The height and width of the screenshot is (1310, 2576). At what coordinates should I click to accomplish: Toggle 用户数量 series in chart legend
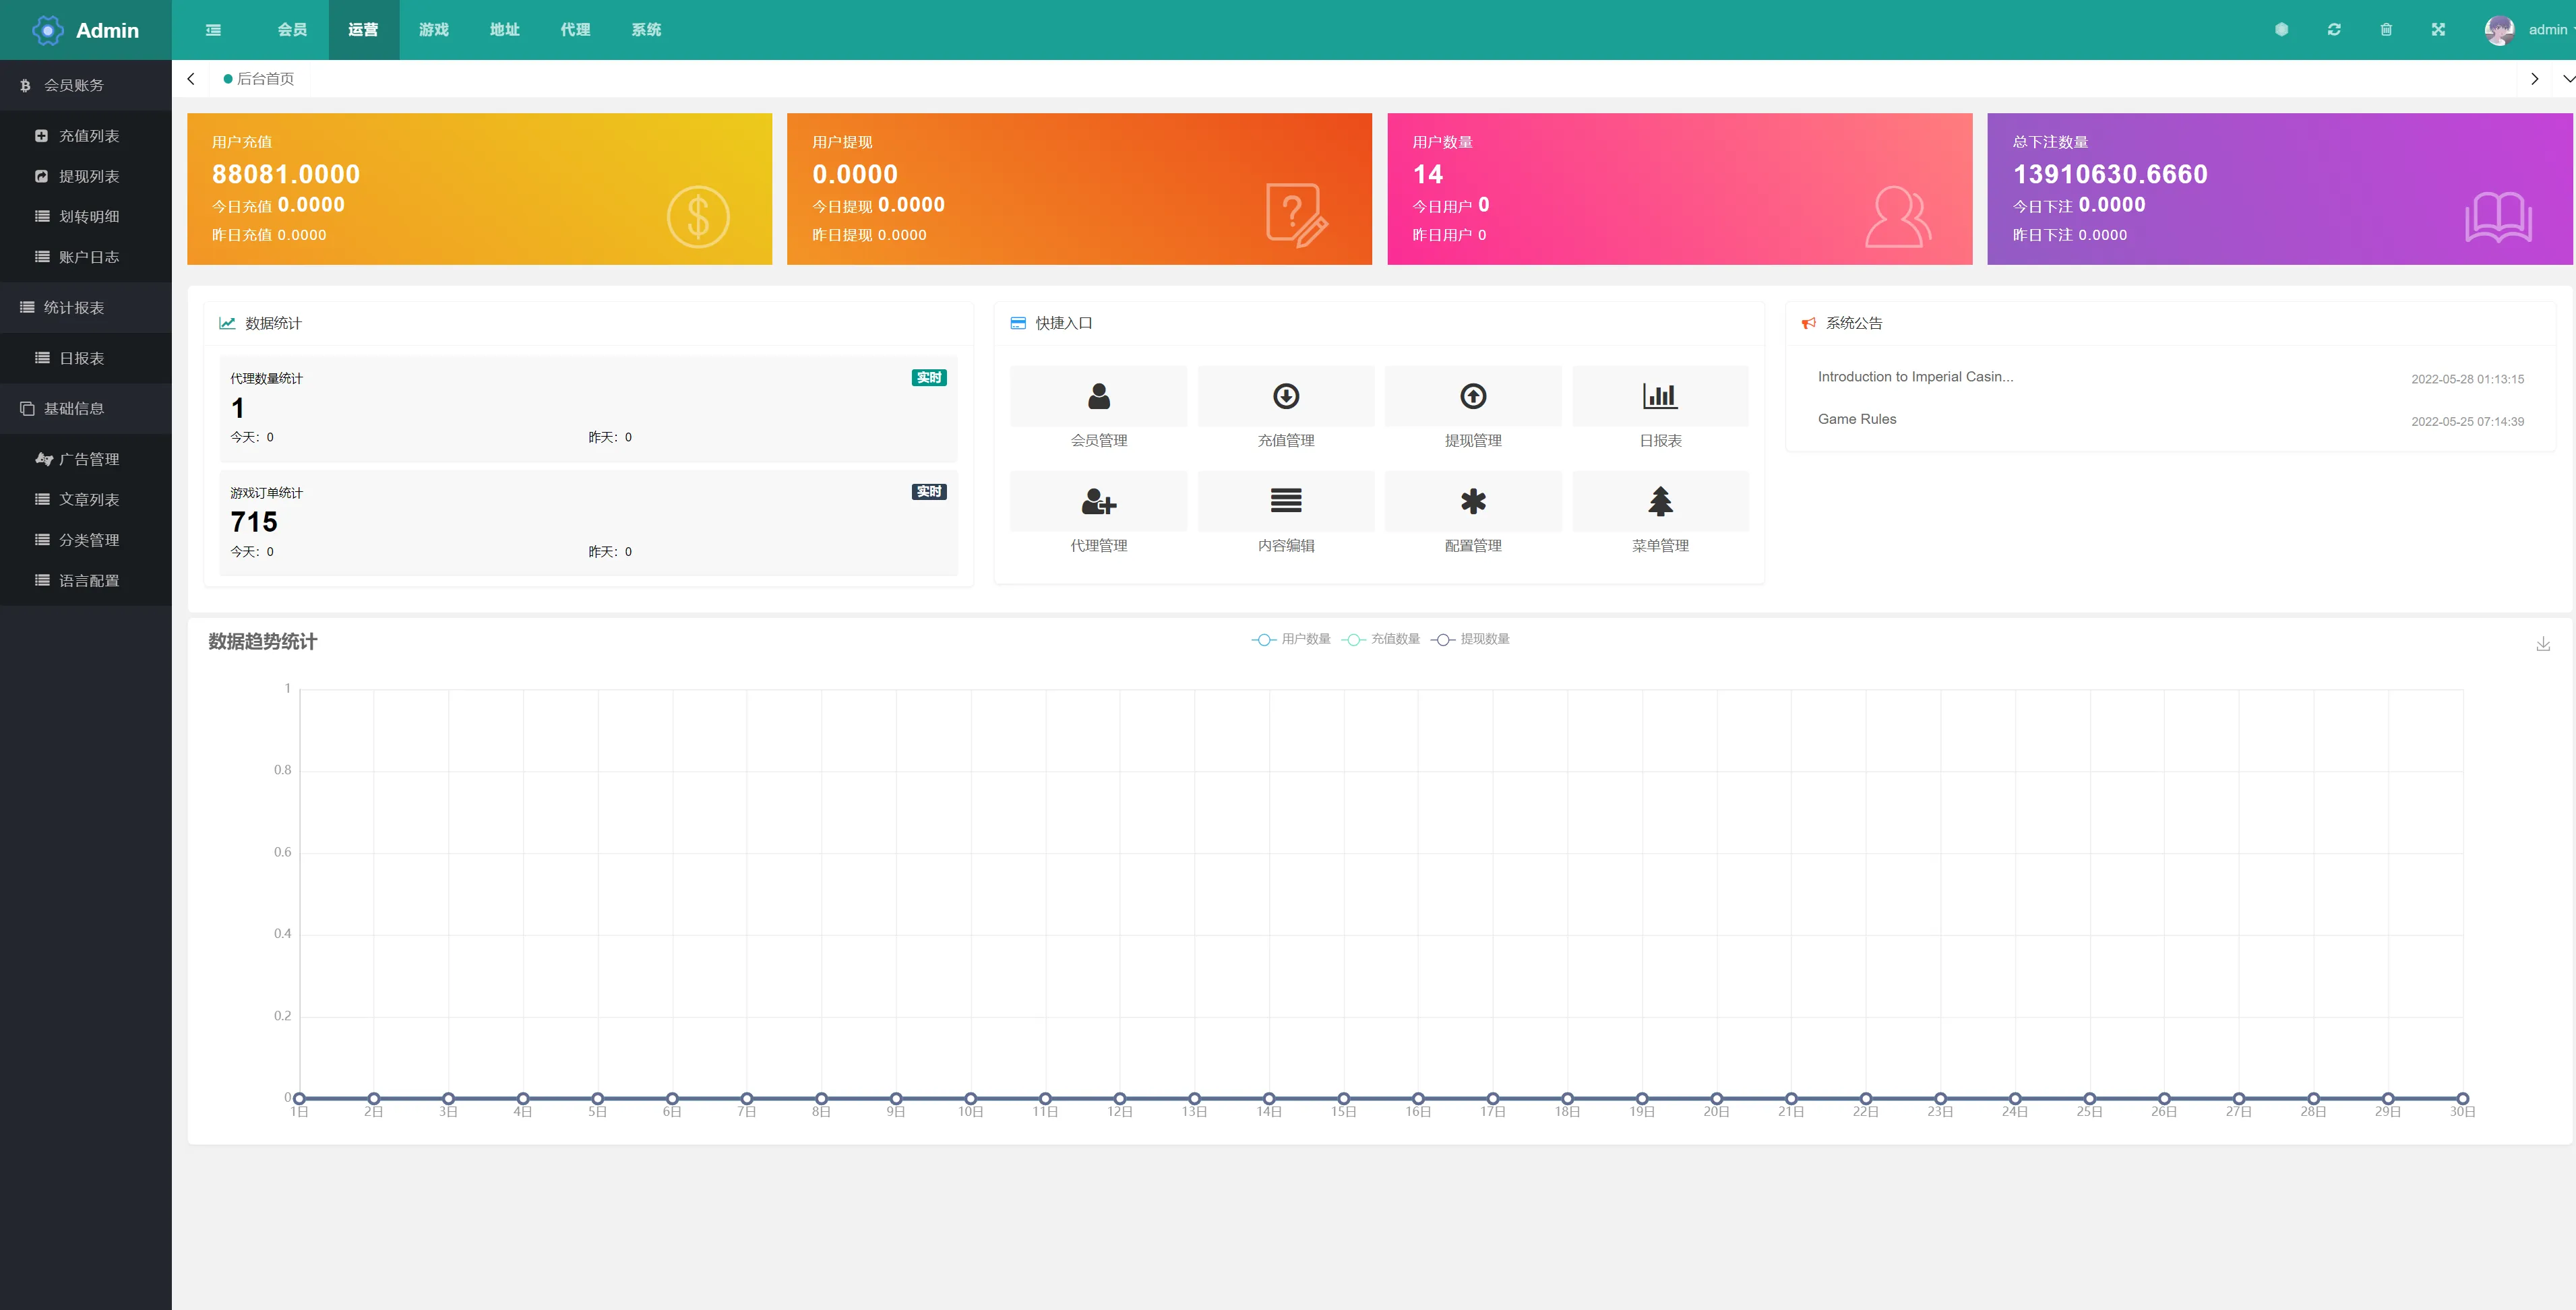[x=1291, y=639]
